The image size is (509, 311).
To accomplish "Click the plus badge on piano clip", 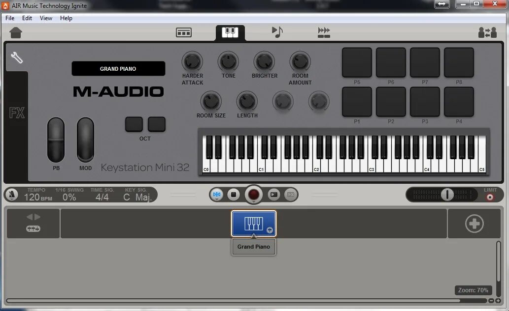I will tap(270, 230).
